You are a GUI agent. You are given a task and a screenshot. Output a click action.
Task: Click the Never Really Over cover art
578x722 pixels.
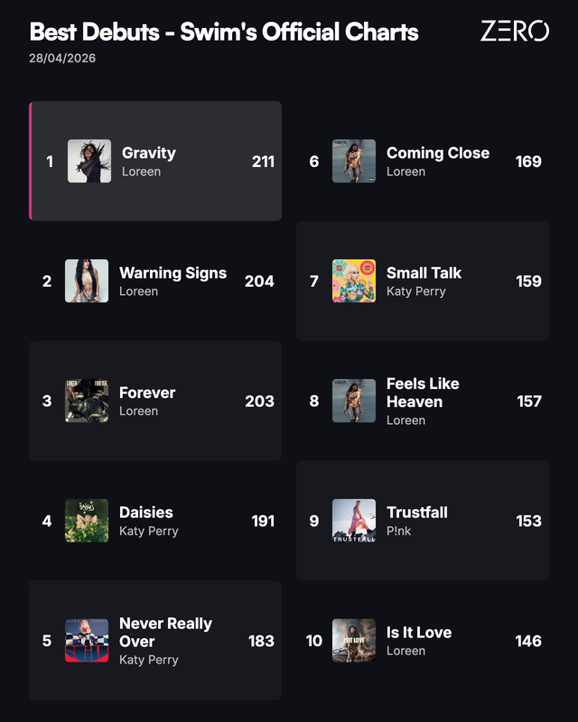(87, 641)
